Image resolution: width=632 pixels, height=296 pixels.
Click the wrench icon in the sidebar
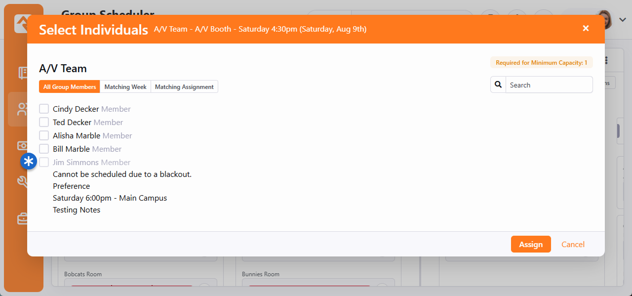[x=23, y=182]
